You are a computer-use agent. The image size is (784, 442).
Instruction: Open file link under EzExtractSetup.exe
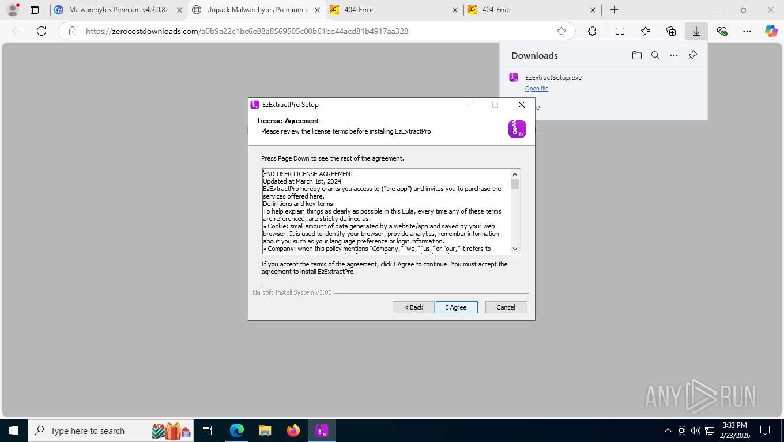(x=537, y=89)
